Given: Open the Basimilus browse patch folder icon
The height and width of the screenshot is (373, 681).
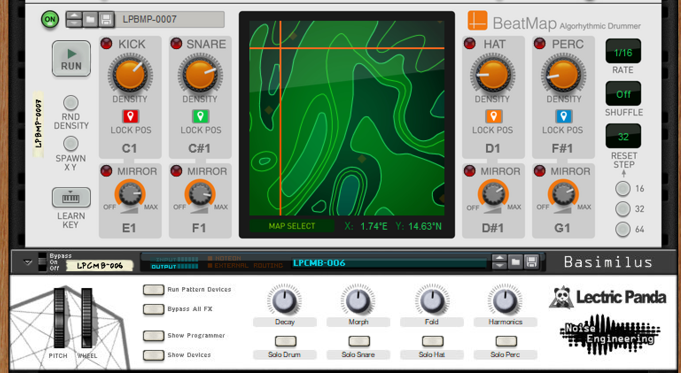Looking at the screenshot, I should (x=515, y=262).
